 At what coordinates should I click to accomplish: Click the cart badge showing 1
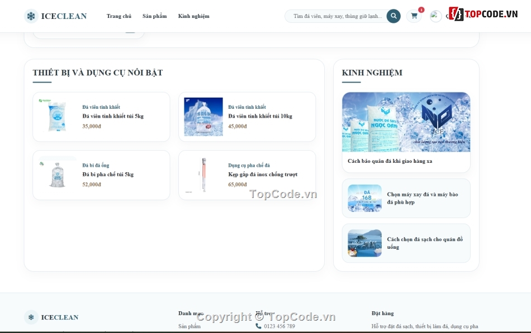pyautogui.click(x=421, y=10)
